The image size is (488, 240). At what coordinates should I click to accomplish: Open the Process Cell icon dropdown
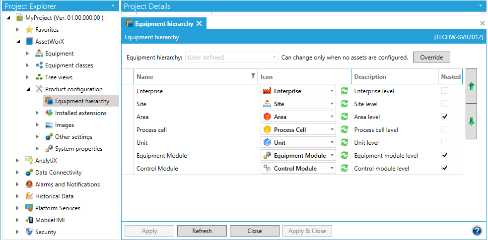coord(332,130)
